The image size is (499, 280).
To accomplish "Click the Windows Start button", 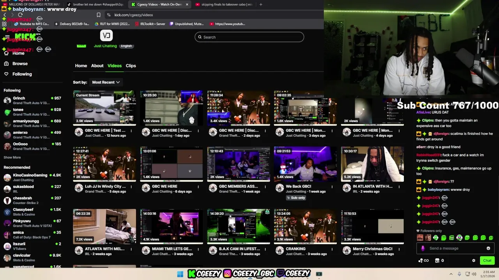I will coord(180,274).
